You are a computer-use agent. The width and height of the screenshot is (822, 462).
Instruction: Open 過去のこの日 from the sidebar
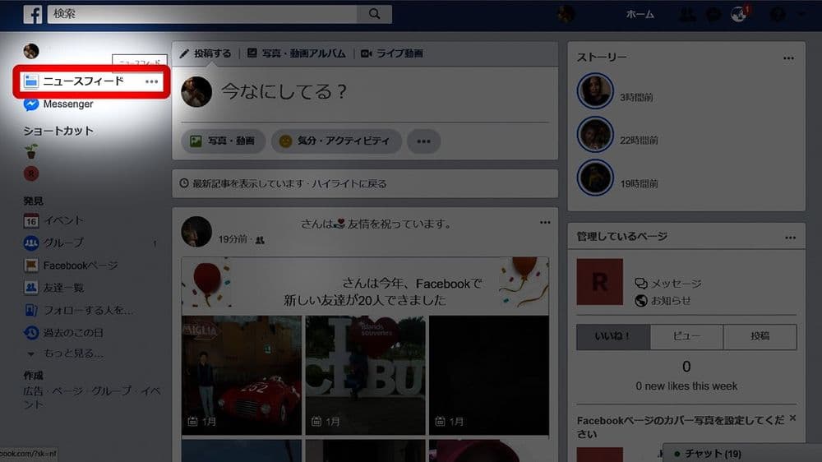tap(73, 332)
